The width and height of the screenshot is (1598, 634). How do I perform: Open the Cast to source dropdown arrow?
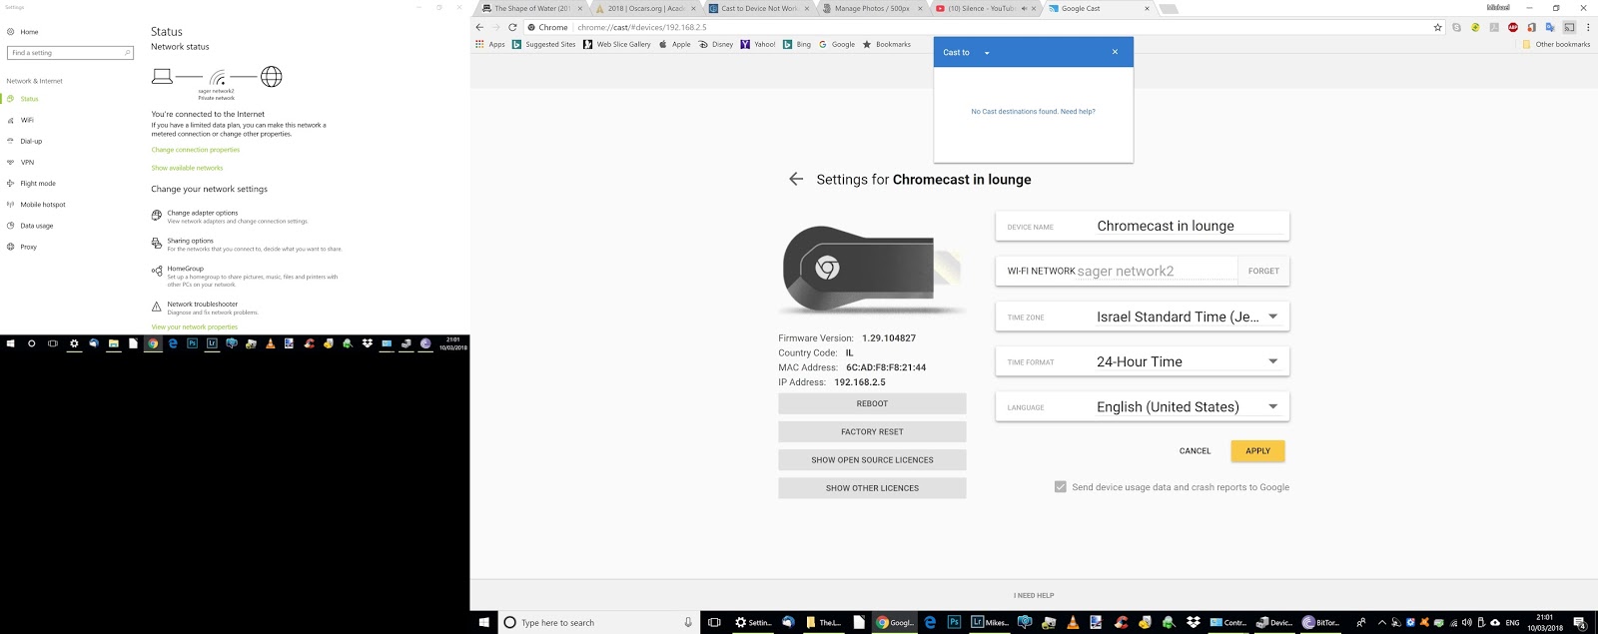coord(987,53)
